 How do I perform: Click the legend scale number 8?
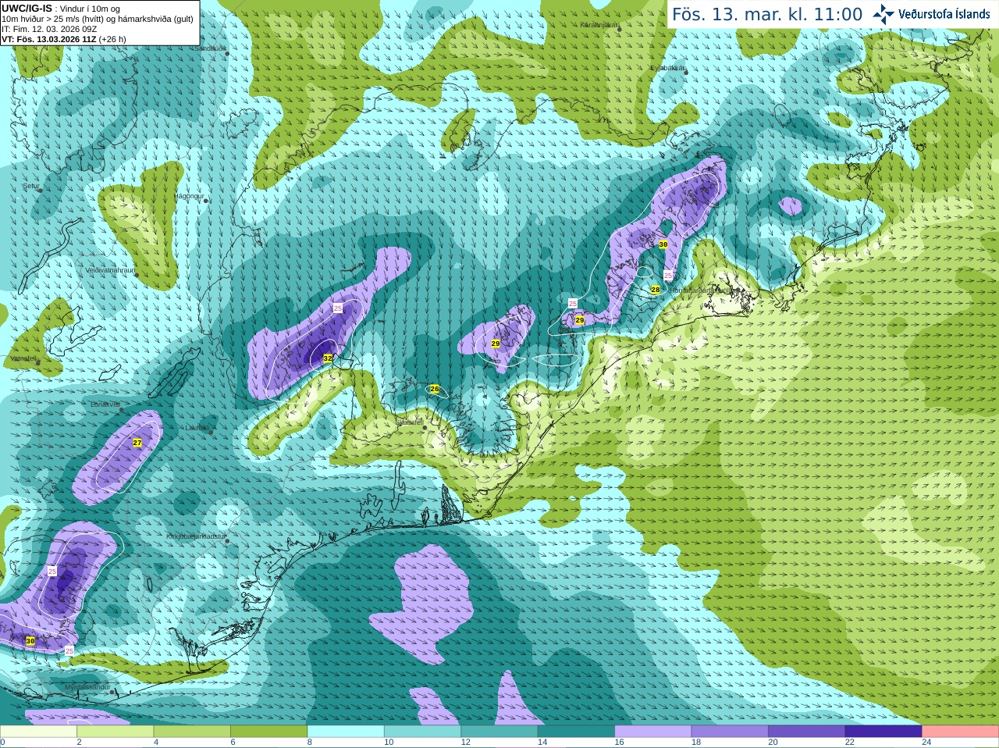[x=310, y=743]
